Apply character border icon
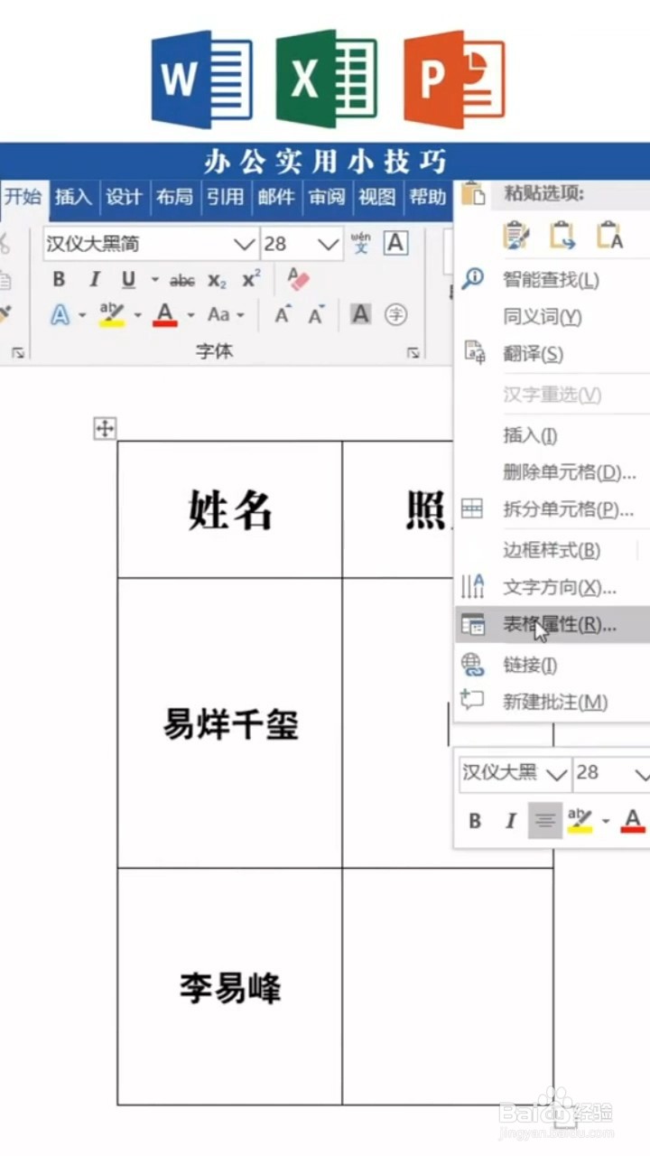Viewport: 650px width, 1156px height. 395,244
